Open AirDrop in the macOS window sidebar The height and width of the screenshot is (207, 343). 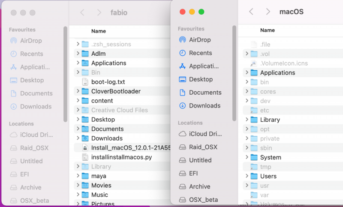tap(200, 40)
